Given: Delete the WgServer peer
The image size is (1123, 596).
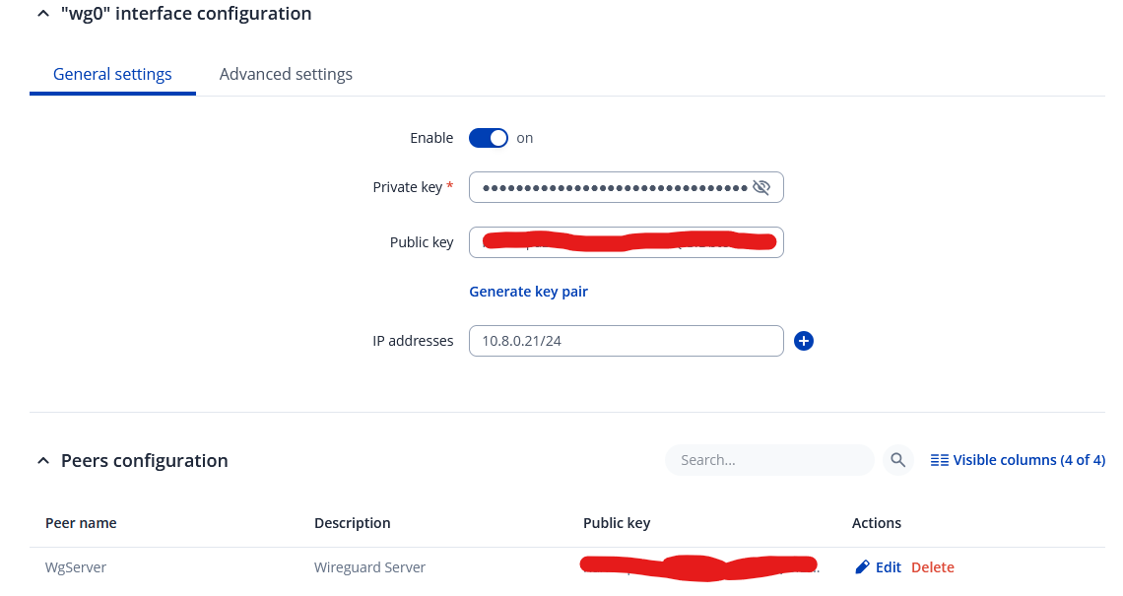Looking at the screenshot, I should pyautogui.click(x=932, y=567).
